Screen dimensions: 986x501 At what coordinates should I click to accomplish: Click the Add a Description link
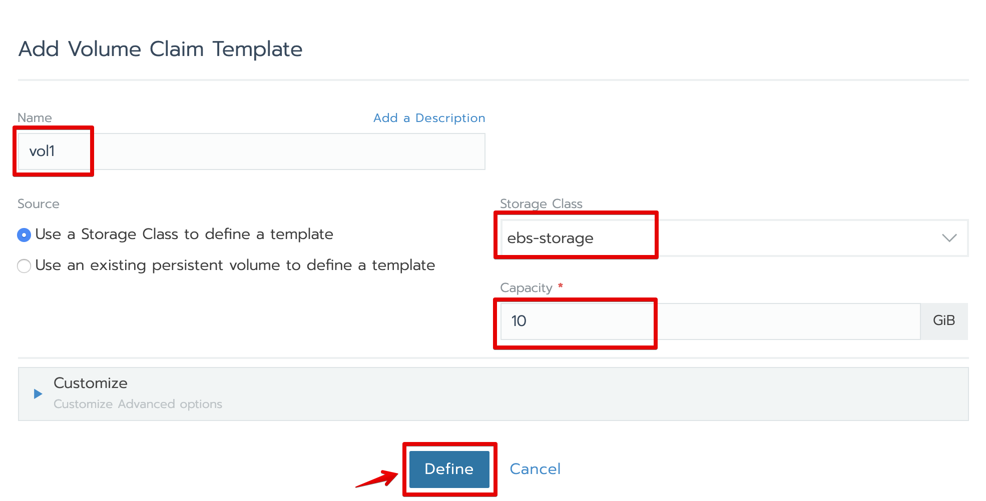[429, 118]
